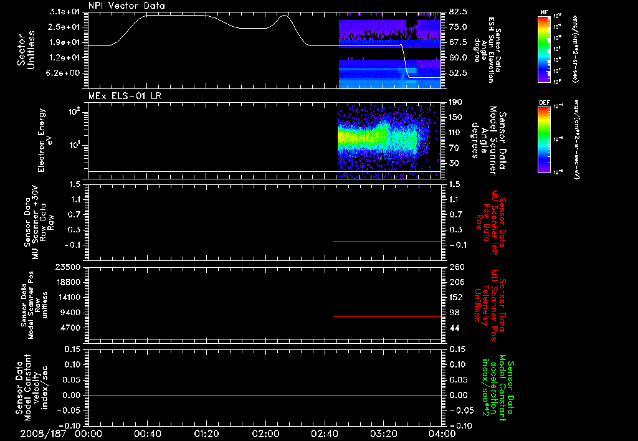The height and width of the screenshot is (441, 638).
Task: Click the '9400' scanner position tick
Action: pos(70,313)
